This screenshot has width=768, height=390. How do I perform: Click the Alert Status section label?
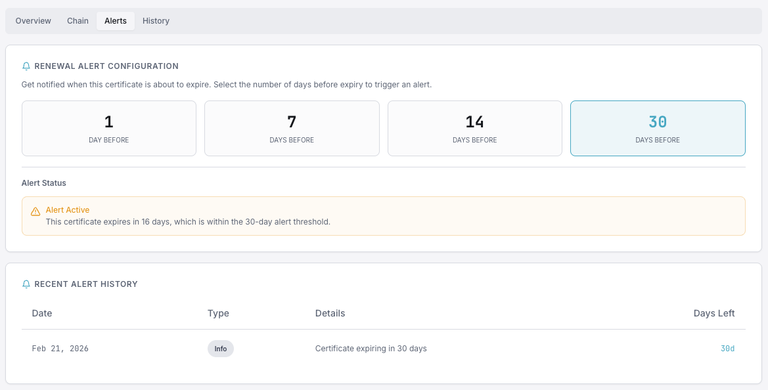click(43, 183)
